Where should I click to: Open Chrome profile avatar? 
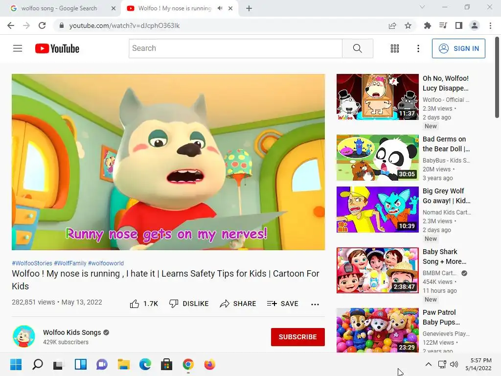tap(475, 25)
